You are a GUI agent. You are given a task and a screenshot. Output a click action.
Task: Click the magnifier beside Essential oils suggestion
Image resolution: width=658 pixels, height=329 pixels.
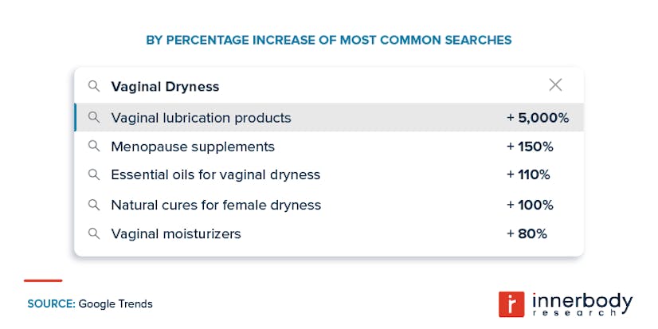tap(94, 174)
